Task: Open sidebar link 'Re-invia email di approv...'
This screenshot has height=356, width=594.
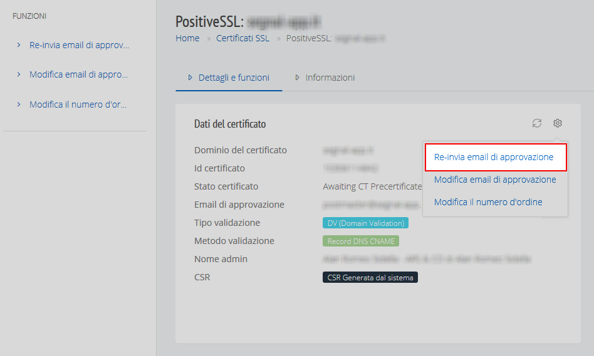Action: [x=79, y=45]
